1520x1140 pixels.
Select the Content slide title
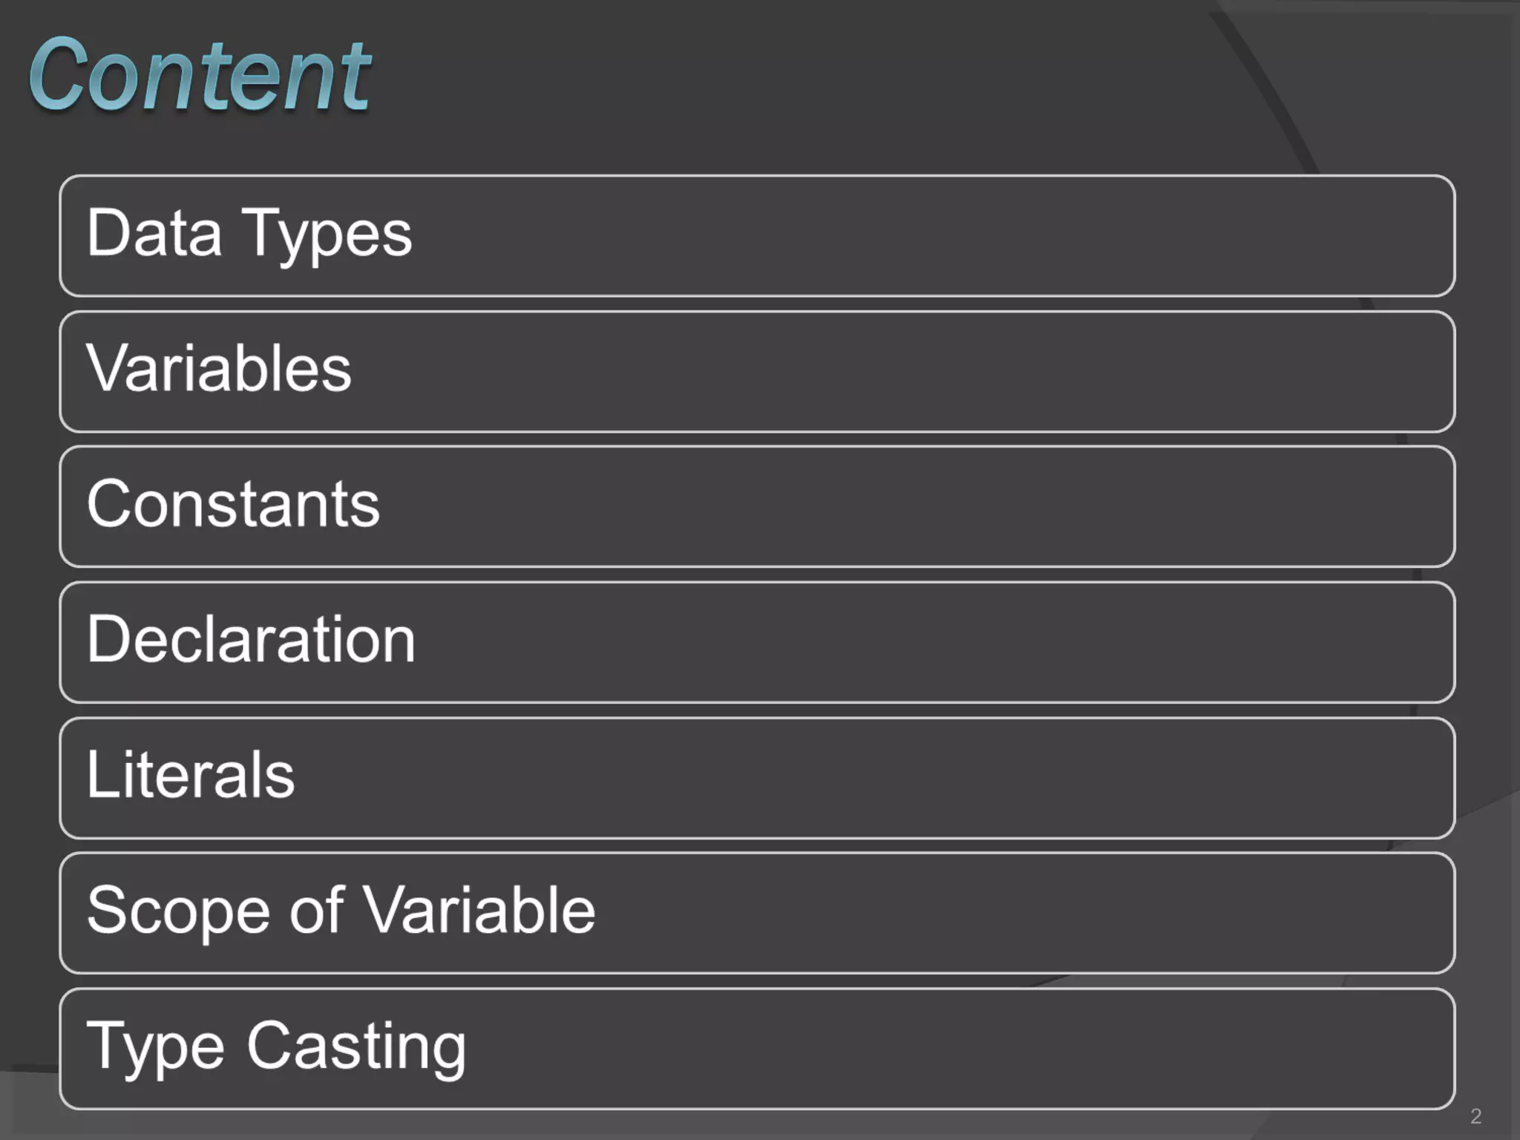pyautogui.click(x=200, y=74)
